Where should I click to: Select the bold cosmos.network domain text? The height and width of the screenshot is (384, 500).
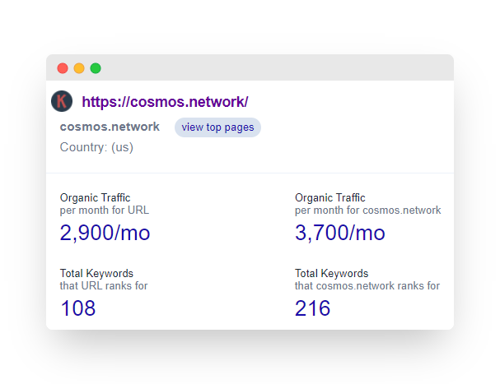coord(110,127)
